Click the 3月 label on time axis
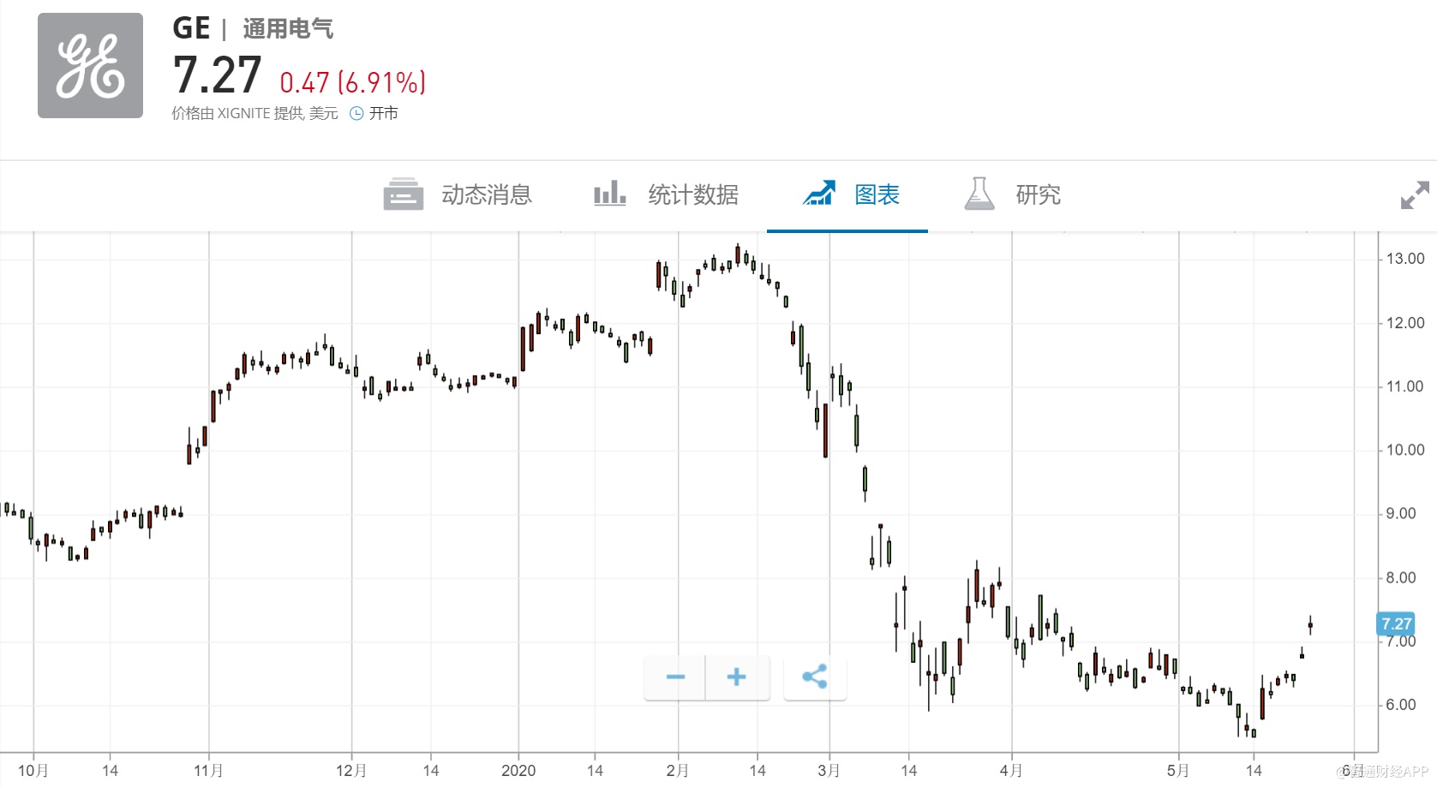This screenshot has width=1437, height=788. click(829, 771)
